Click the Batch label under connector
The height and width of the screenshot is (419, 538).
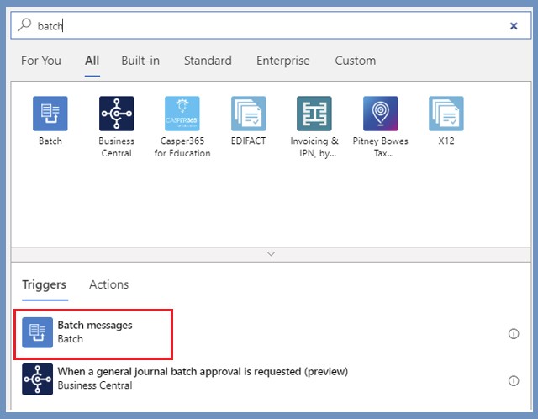click(50, 141)
